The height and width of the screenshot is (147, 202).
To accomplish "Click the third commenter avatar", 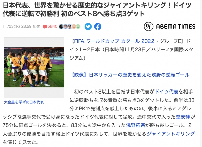I will 70,26.
